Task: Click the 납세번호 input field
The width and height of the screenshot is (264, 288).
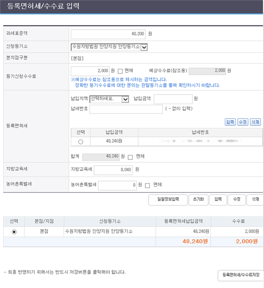Action: [x=126, y=109]
